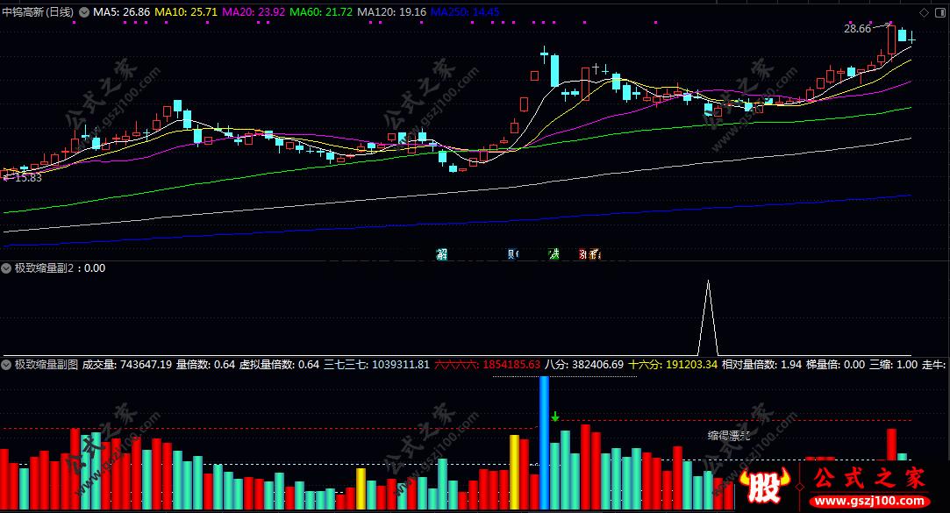Select the MA5: 26.86 label
Image resolution: width=950 pixels, height=513 pixels.
(122, 12)
